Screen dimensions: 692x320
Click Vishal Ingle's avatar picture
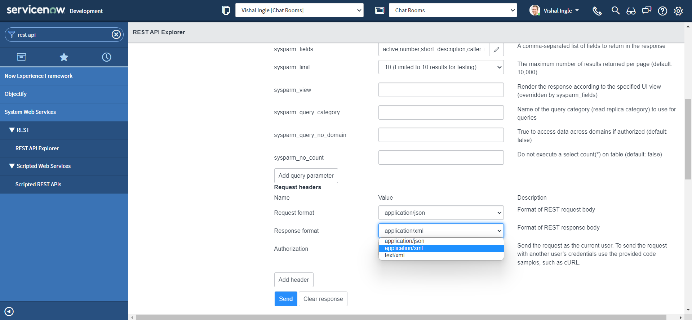click(x=535, y=10)
